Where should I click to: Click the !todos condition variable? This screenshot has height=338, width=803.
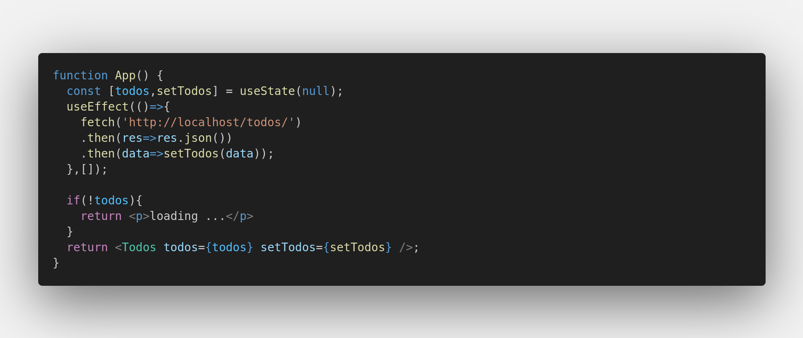coord(108,200)
